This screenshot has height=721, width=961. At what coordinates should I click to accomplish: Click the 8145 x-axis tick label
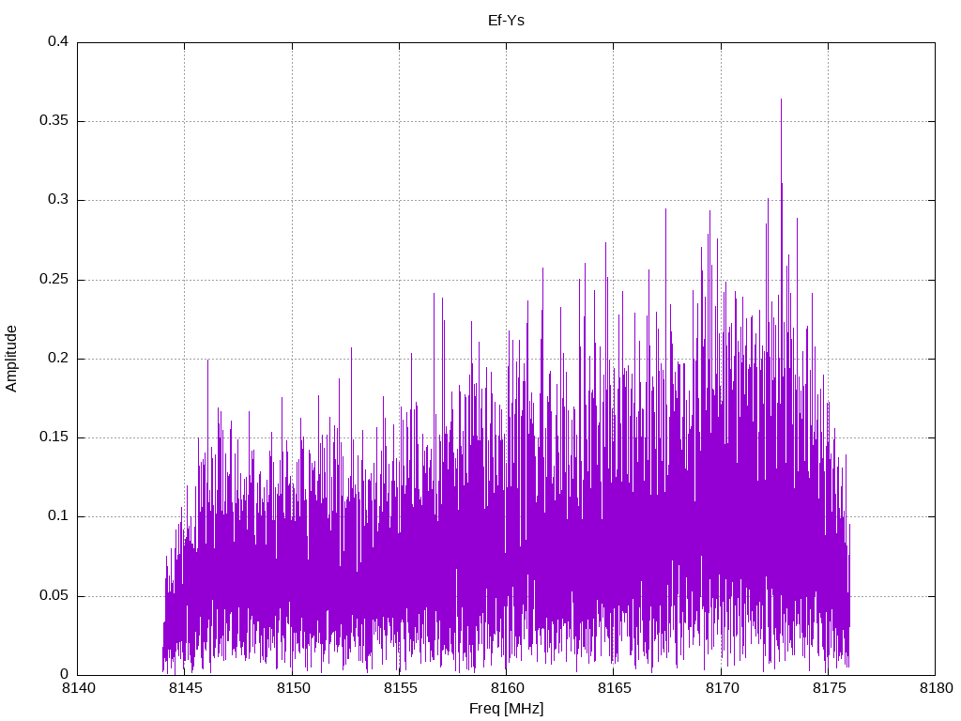(186, 688)
